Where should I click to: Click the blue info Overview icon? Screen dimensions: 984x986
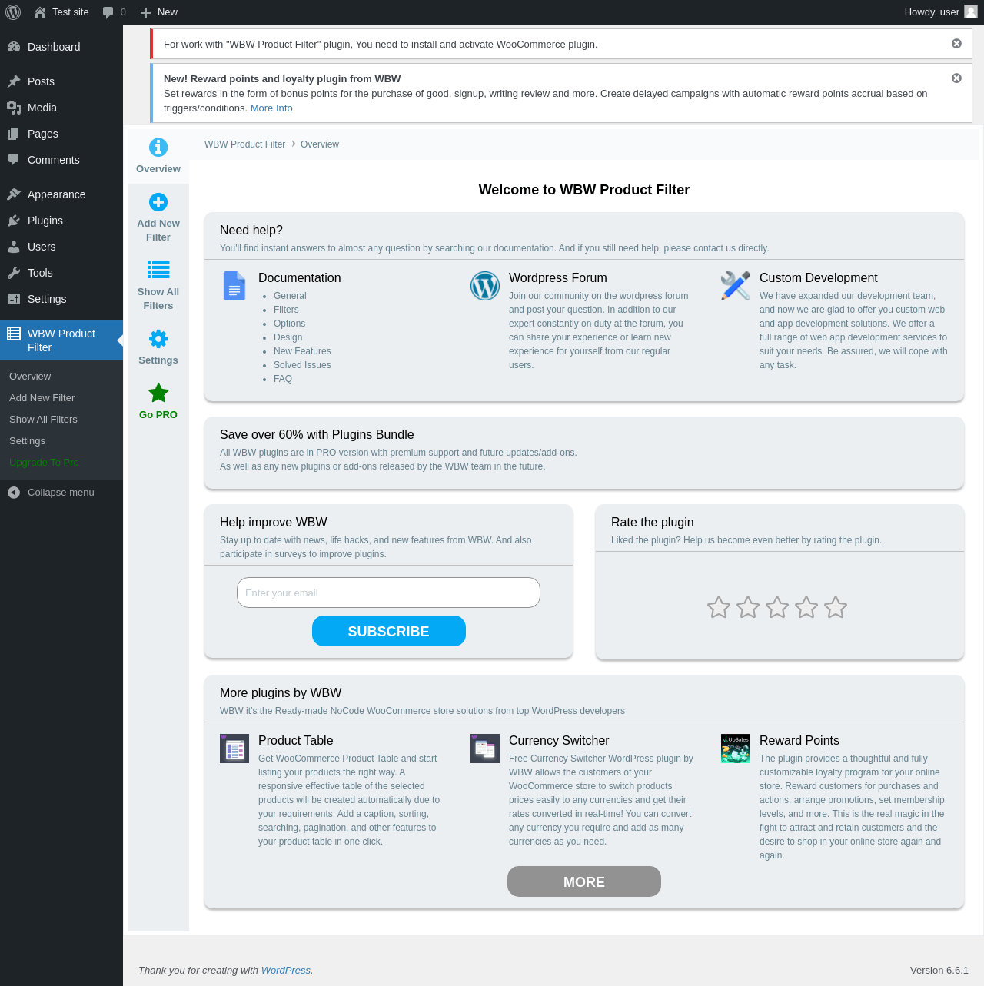tap(158, 147)
